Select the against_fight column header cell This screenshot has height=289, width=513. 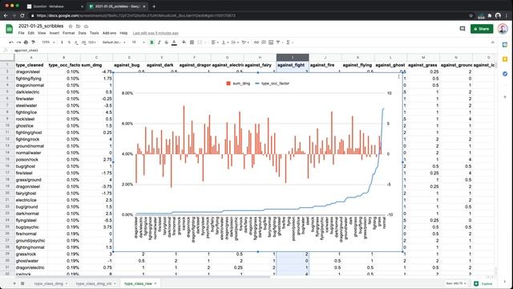[293, 65]
